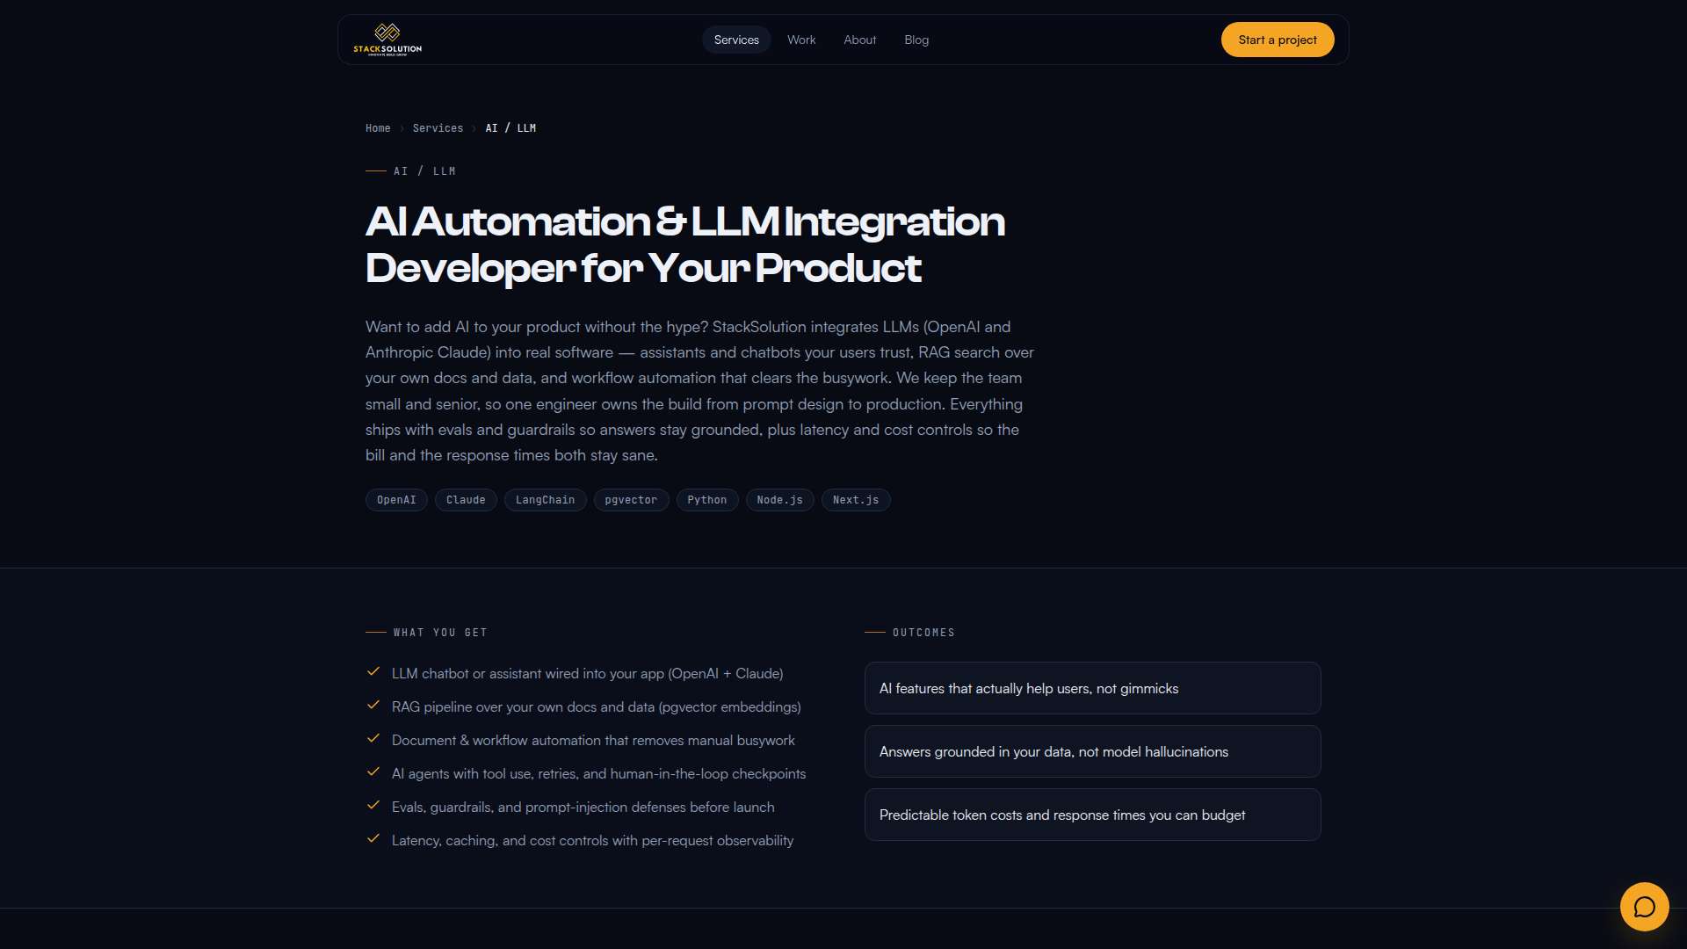The height and width of the screenshot is (949, 1687).
Task: Click the StackSolution logo
Action: tap(387, 40)
